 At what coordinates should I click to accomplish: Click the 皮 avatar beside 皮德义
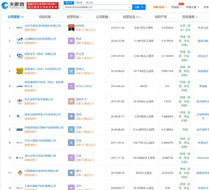pyautogui.click(x=71, y=71)
